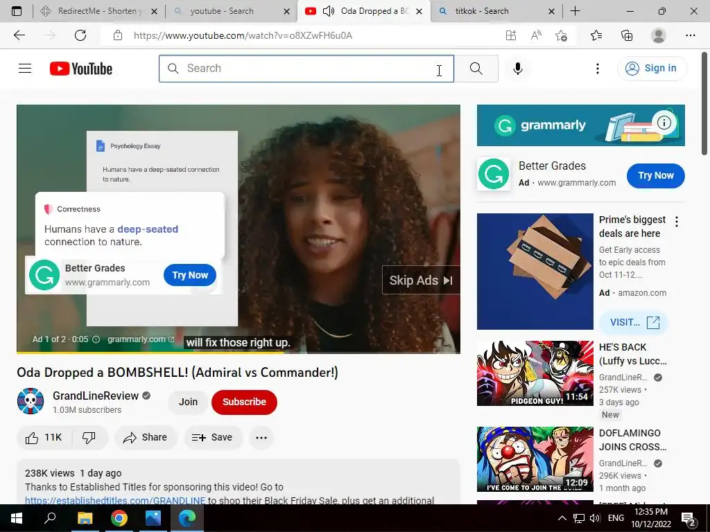Open establishedtitles.com/GRANDLINE link
This screenshot has width=710, height=532.
click(x=115, y=500)
